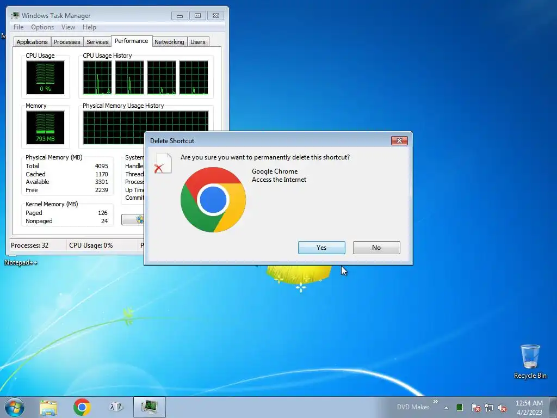Click the Available memory value 3301
The height and width of the screenshot is (418, 557).
tap(101, 182)
